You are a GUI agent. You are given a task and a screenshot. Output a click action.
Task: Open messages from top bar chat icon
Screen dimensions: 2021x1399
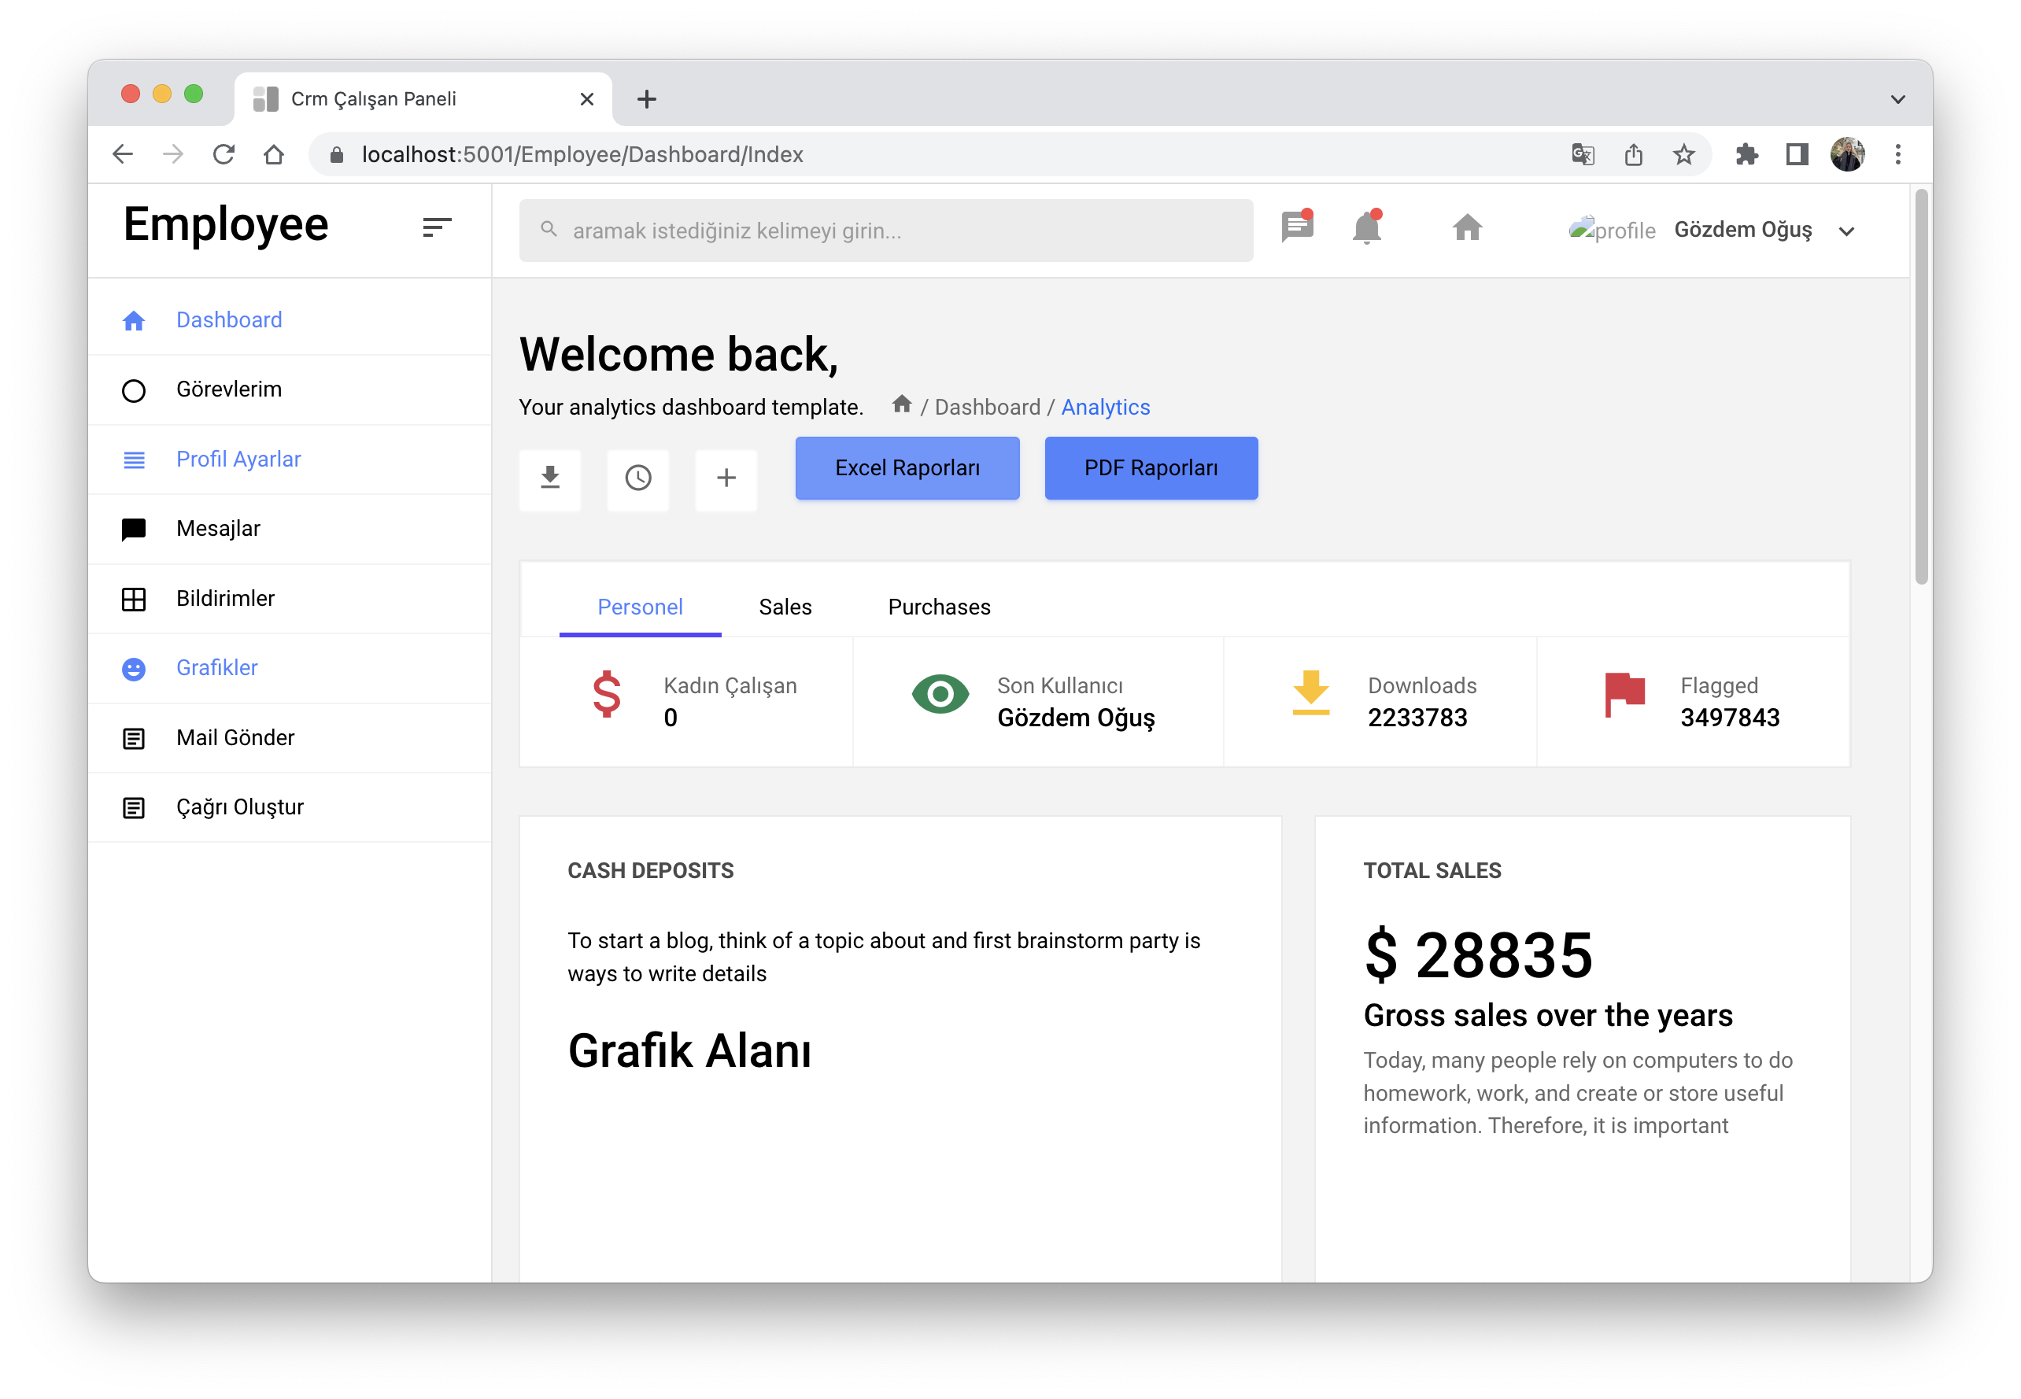click(1297, 227)
